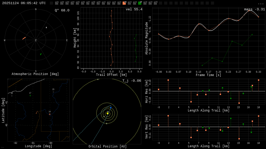Viewport: 266px width, 149px height.
Task: Select station box 11 in top bar
Action: coord(109,3)
